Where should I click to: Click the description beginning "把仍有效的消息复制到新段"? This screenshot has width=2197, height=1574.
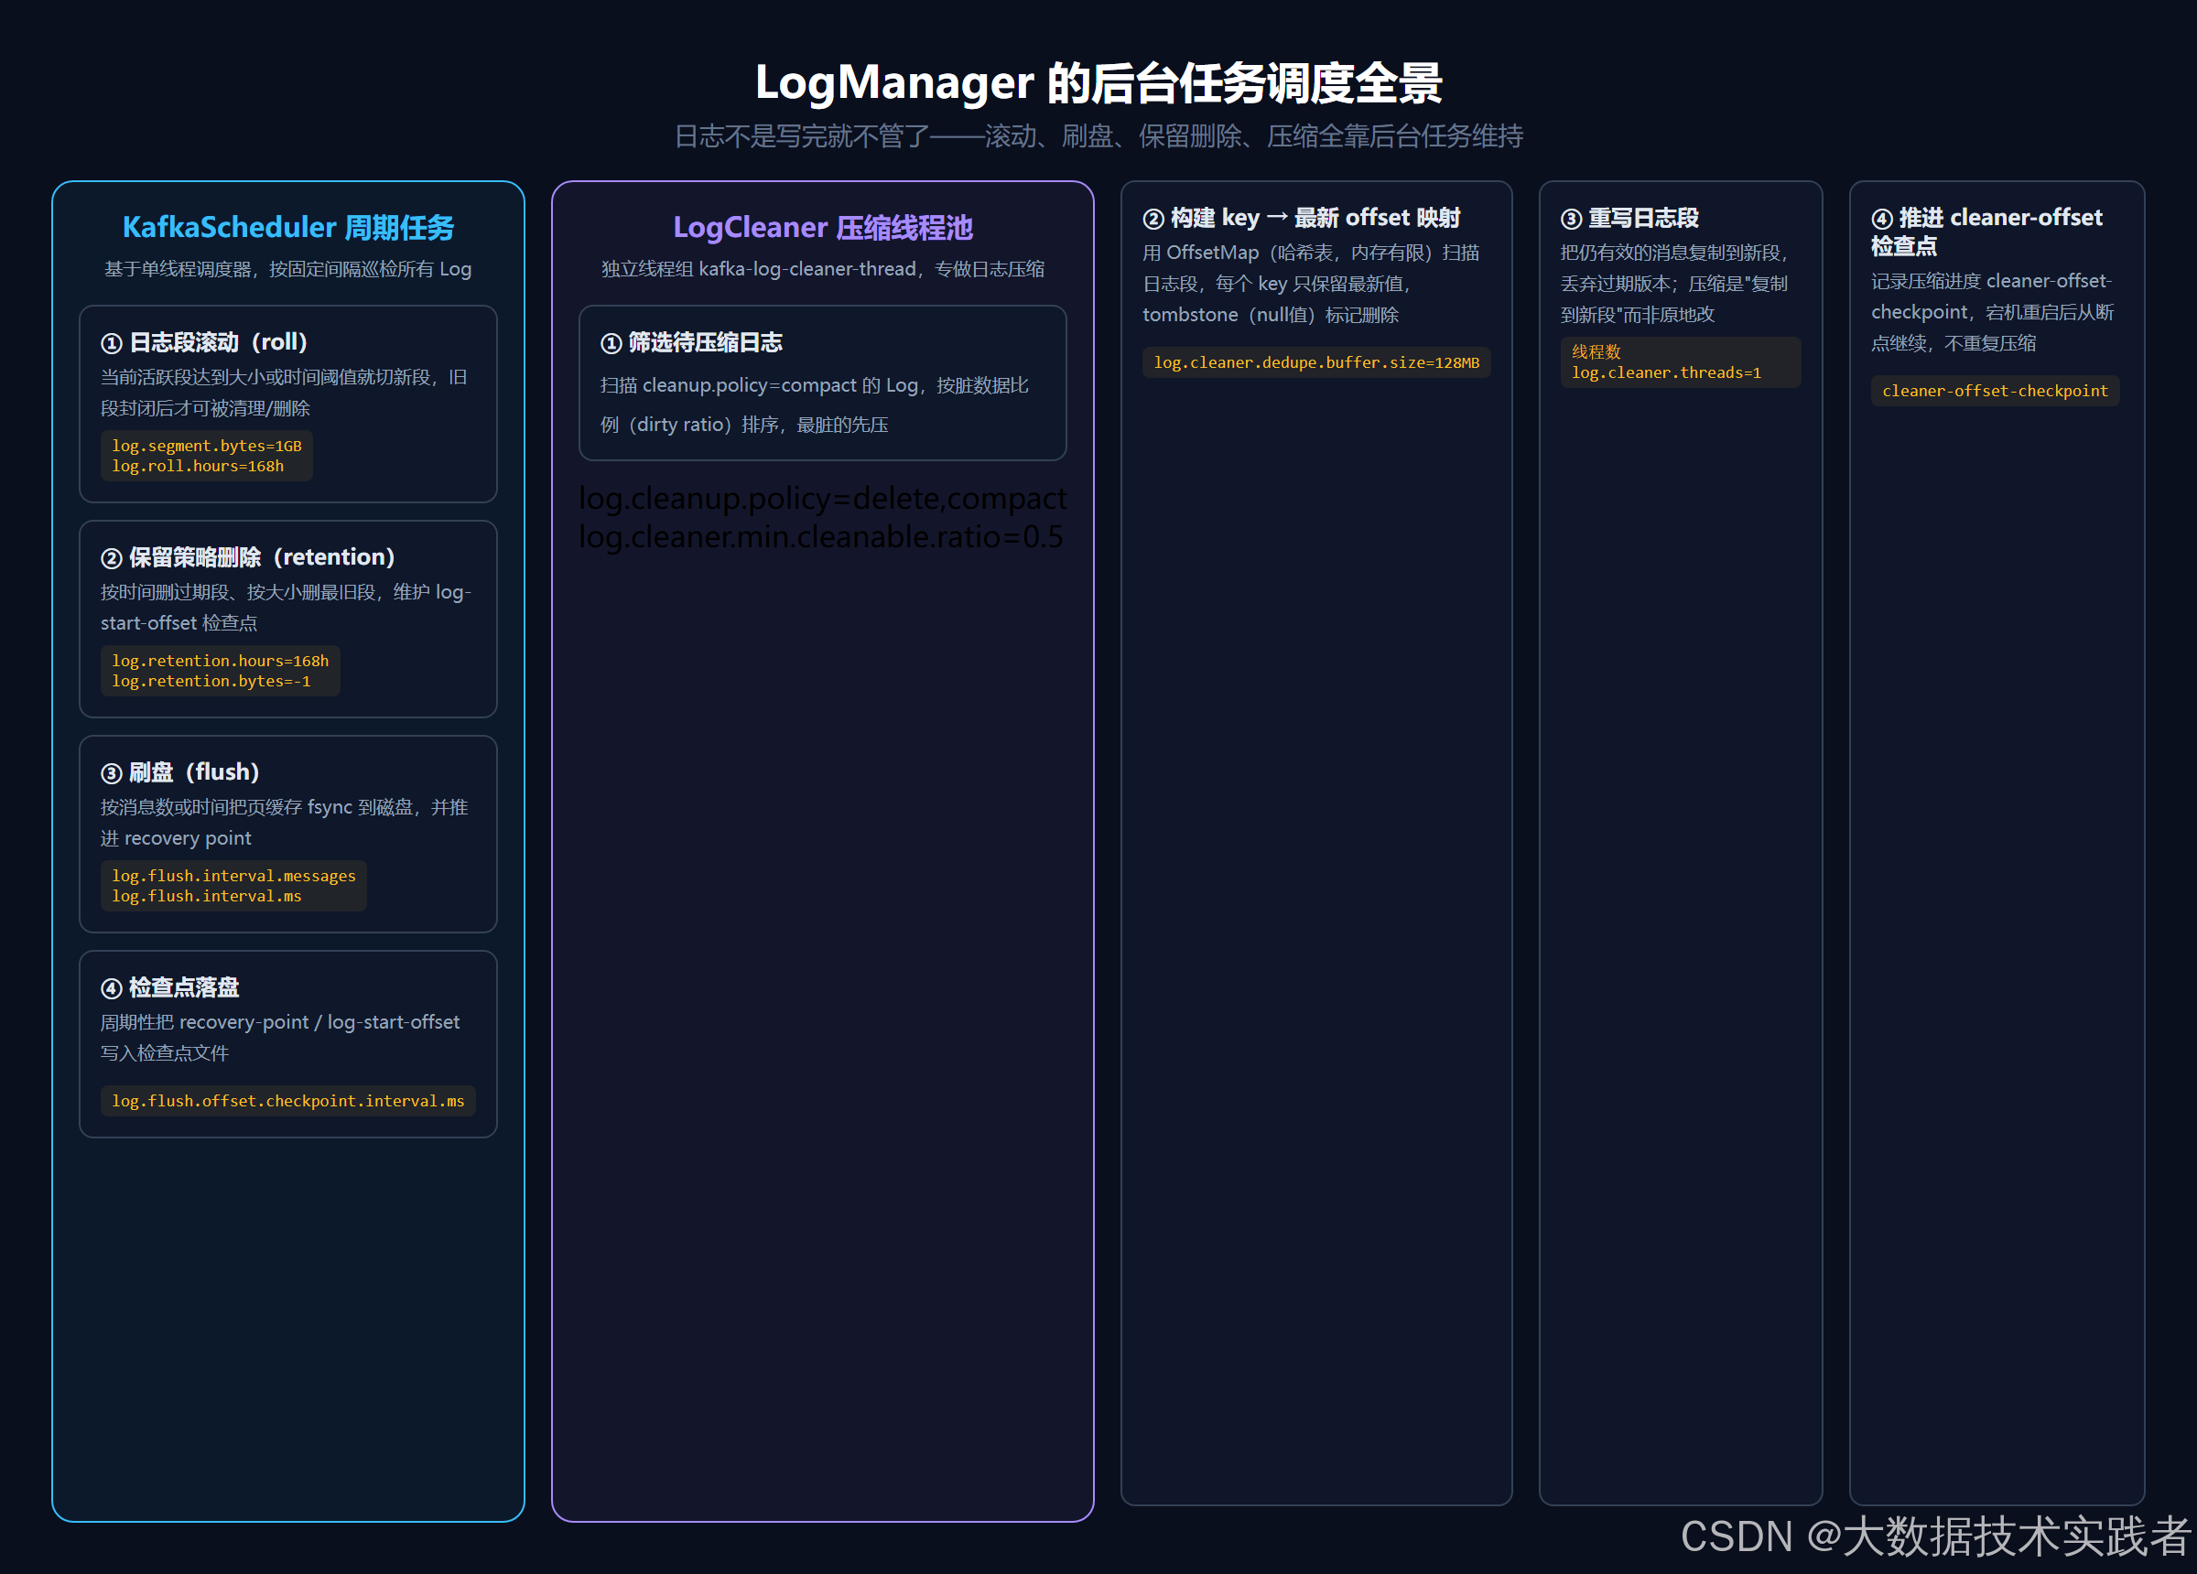(1674, 284)
